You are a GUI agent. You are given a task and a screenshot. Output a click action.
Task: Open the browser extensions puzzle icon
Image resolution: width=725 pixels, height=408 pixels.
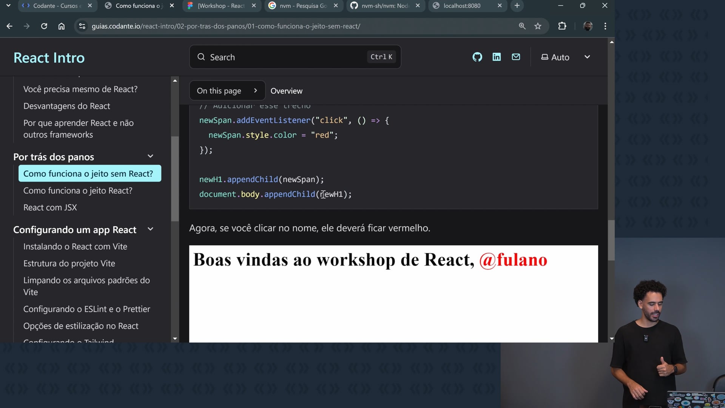(562, 26)
